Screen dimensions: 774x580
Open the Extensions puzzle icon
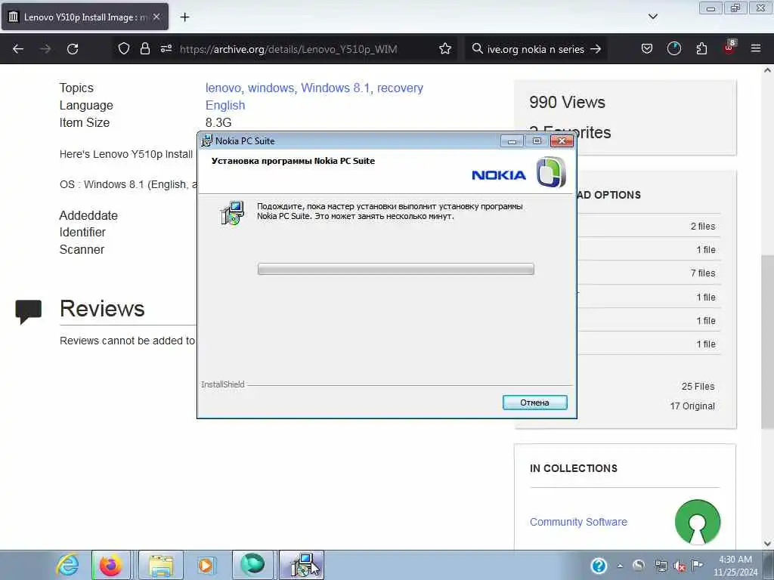[701, 48]
